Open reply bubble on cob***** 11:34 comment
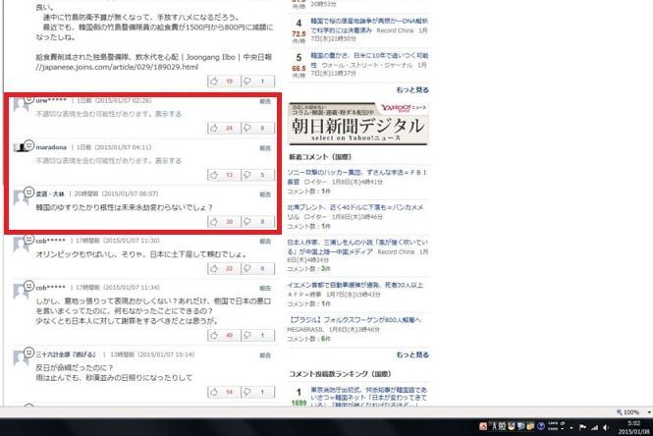Image resolution: width=653 pixels, height=436 pixels. coord(258,335)
